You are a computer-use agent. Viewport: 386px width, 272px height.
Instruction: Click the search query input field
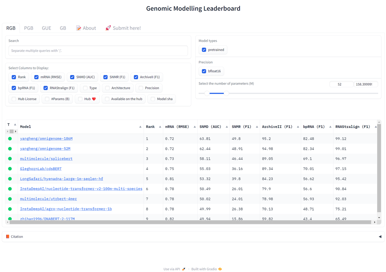click(x=98, y=50)
